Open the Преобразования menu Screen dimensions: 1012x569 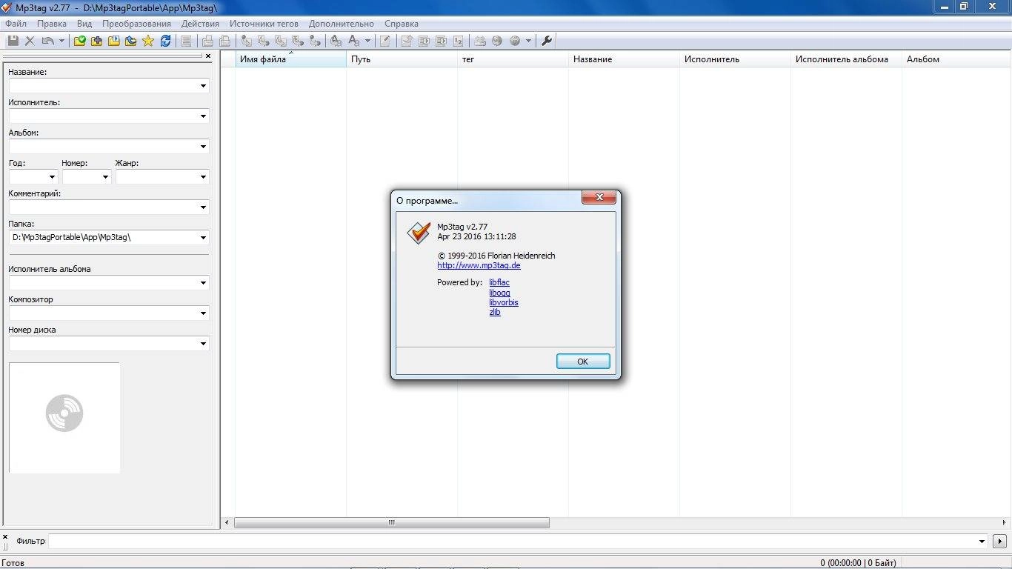point(136,24)
